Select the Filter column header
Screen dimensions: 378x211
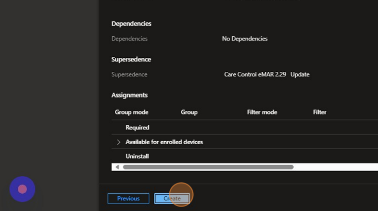click(x=319, y=112)
